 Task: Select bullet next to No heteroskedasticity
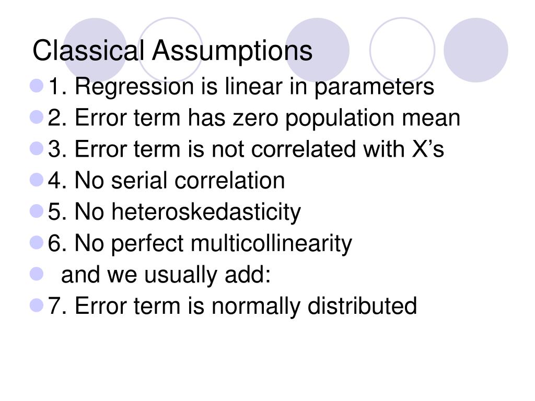pyautogui.click(x=37, y=211)
